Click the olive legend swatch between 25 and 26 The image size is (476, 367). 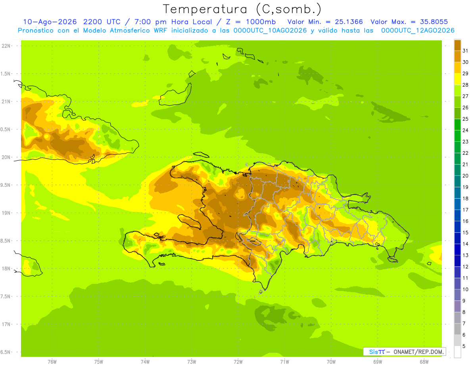tap(457, 113)
